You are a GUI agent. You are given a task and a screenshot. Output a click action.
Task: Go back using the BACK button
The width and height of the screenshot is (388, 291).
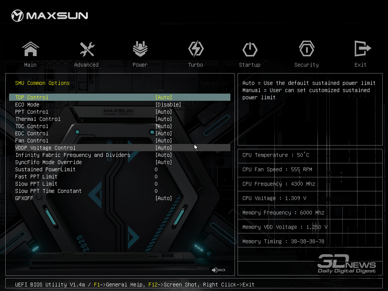[x=219, y=270]
